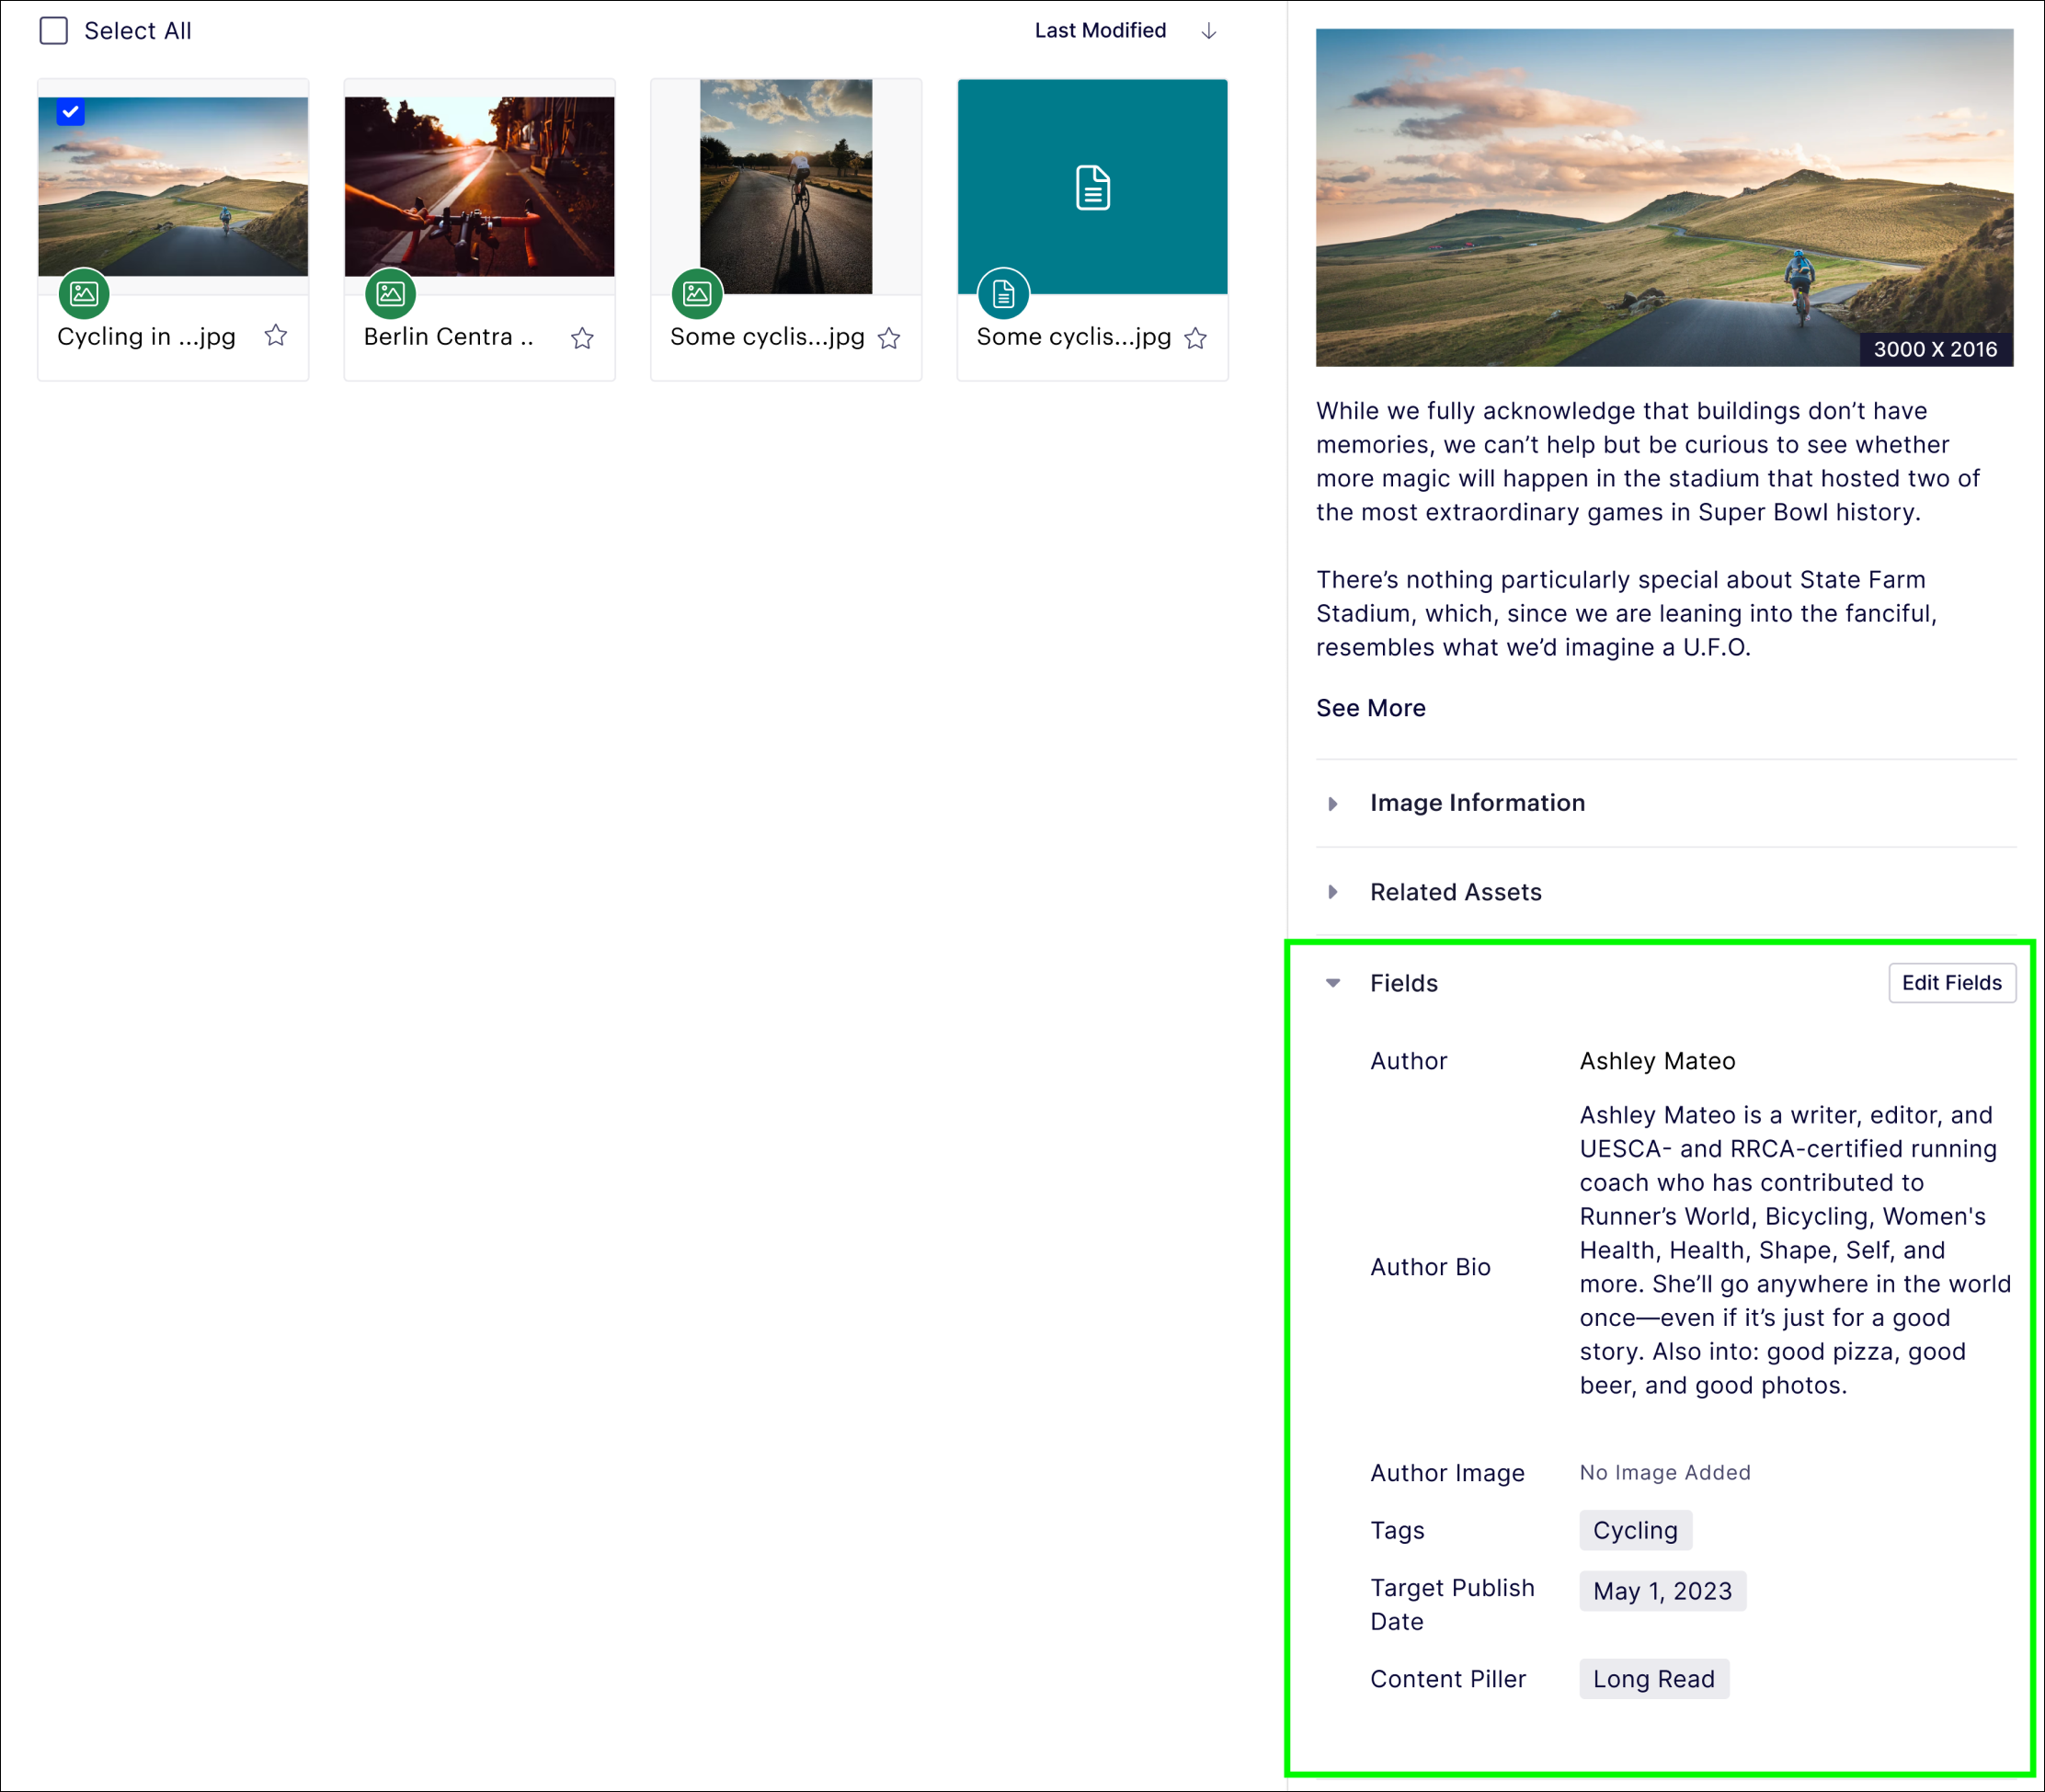The height and width of the screenshot is (1792, 2045).
Task: Click the Content Piller field label
Action: pyautogui.click(x=1448, y=1679)
